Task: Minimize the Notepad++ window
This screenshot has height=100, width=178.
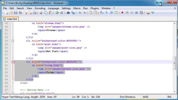Action: pos(159,2)
